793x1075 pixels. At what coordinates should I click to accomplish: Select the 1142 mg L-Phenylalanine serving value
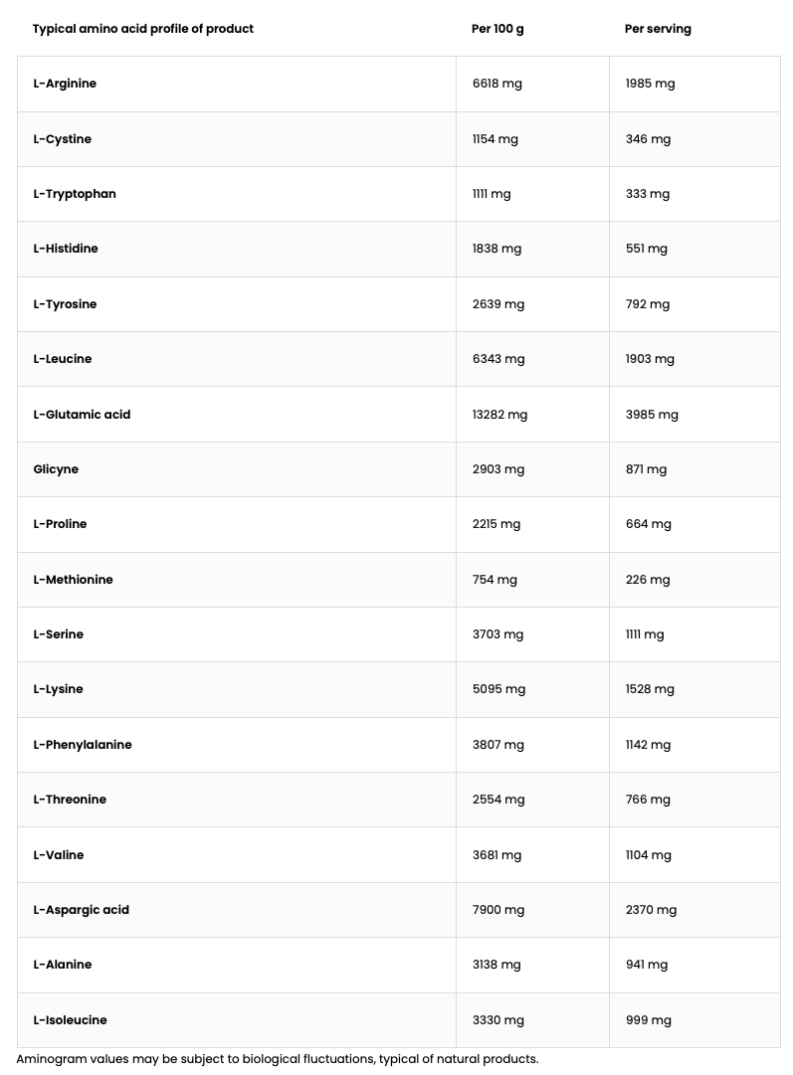tap(649, 745)
